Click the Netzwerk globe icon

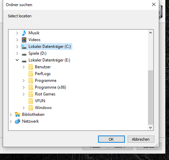18,121
